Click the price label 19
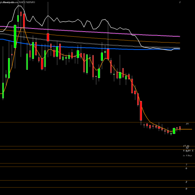This screenshot has height=195, width=195. [187, 124]
